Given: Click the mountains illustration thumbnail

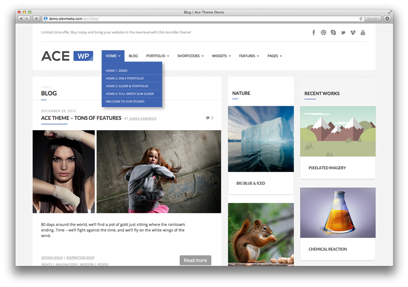Looking at the screenshot, I should click(338, 131).
